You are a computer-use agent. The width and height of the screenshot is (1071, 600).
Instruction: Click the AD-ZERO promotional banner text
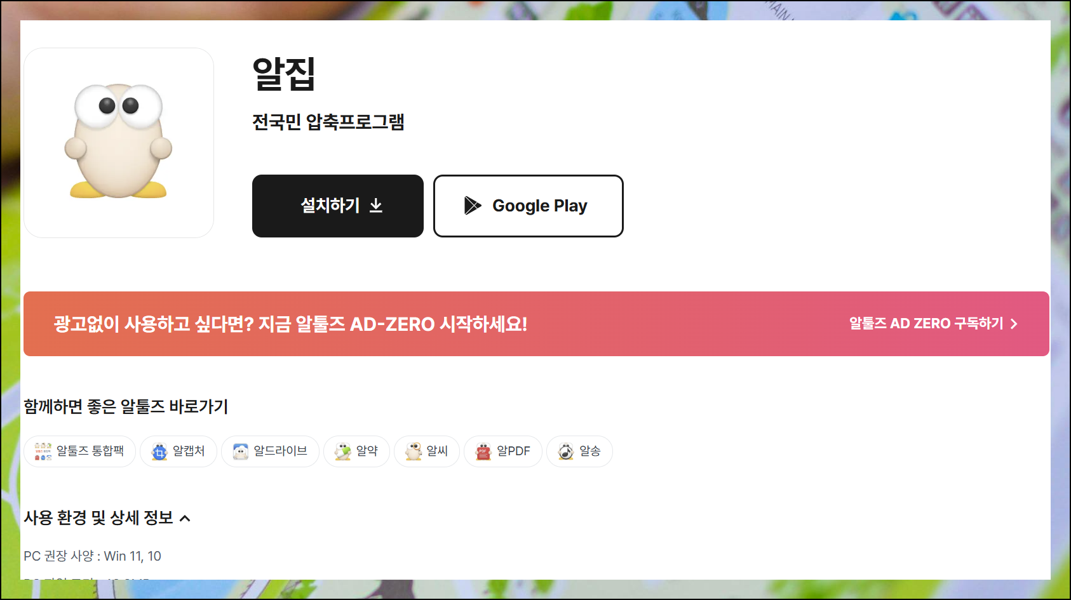pyautogui.click(x=290, y=324)
